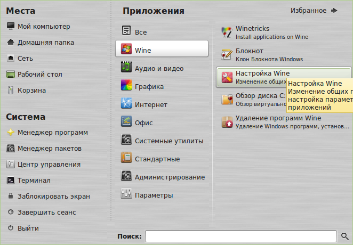Click the Удаление программ Wine package icon
Image resolution: width=353 pixels, height=245 pixels.
point(227,122)
